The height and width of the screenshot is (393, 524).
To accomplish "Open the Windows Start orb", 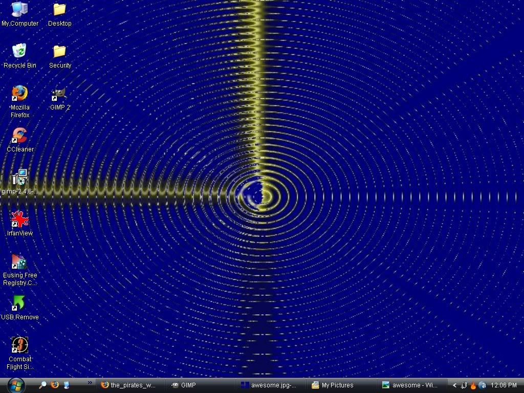I will [x=16, y=385].
